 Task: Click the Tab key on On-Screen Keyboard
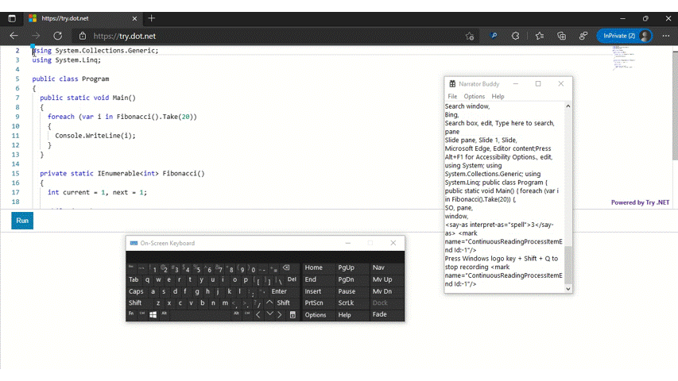pyautogui.click(x=134, y=279)
